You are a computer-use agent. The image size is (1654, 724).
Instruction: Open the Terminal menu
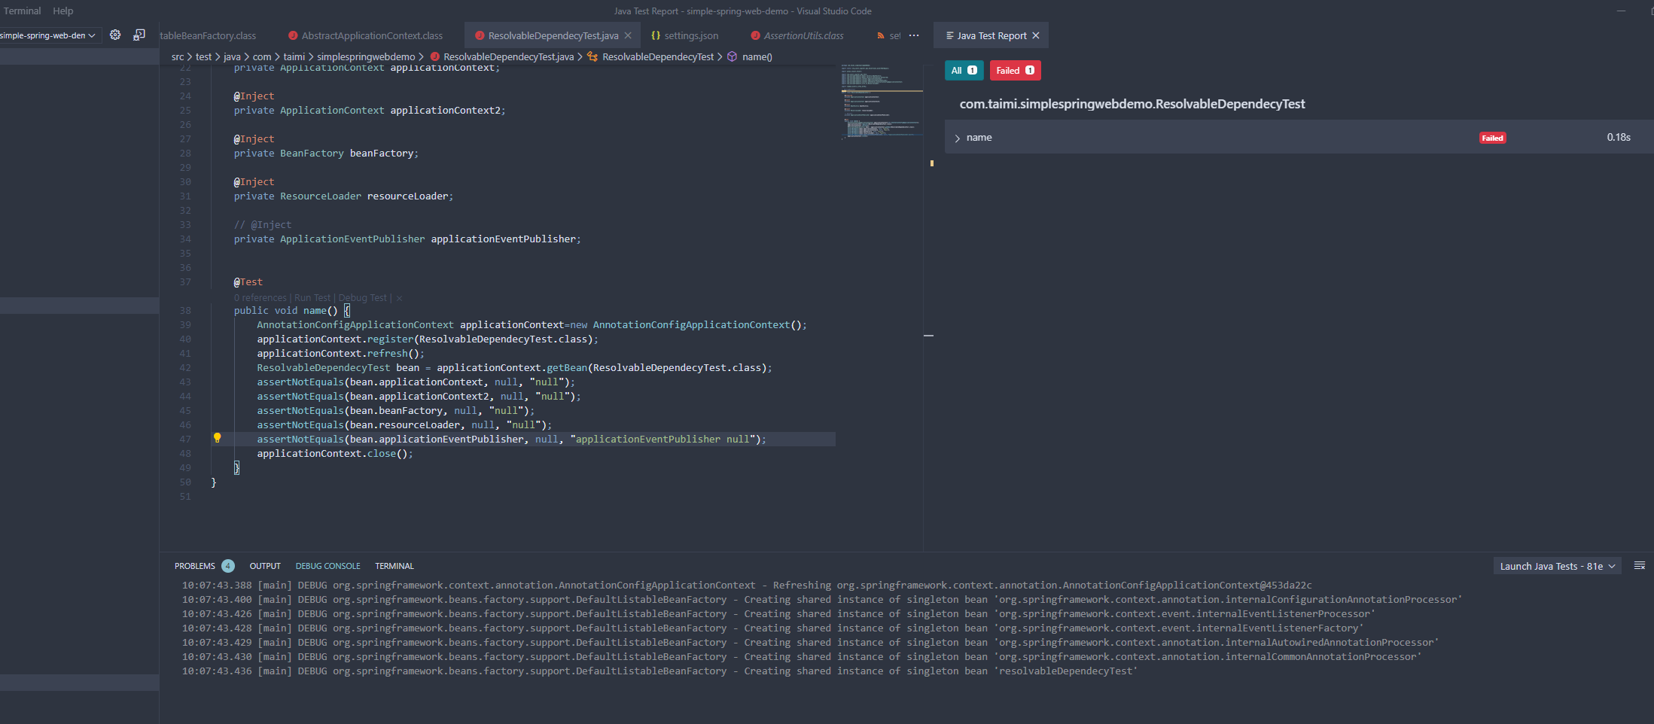coord(22,11)
